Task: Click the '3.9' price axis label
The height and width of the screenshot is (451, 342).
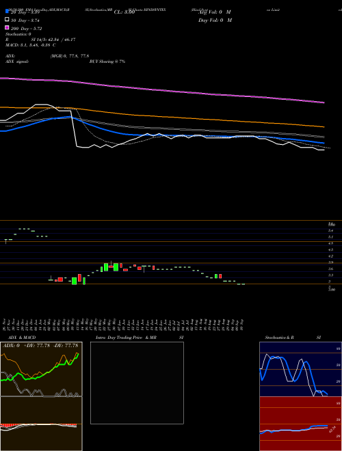Action: (331, 262)
